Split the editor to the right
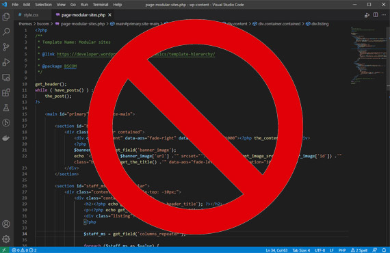The image size is (390, 253). pyautogui.click(x=376, y=15)
